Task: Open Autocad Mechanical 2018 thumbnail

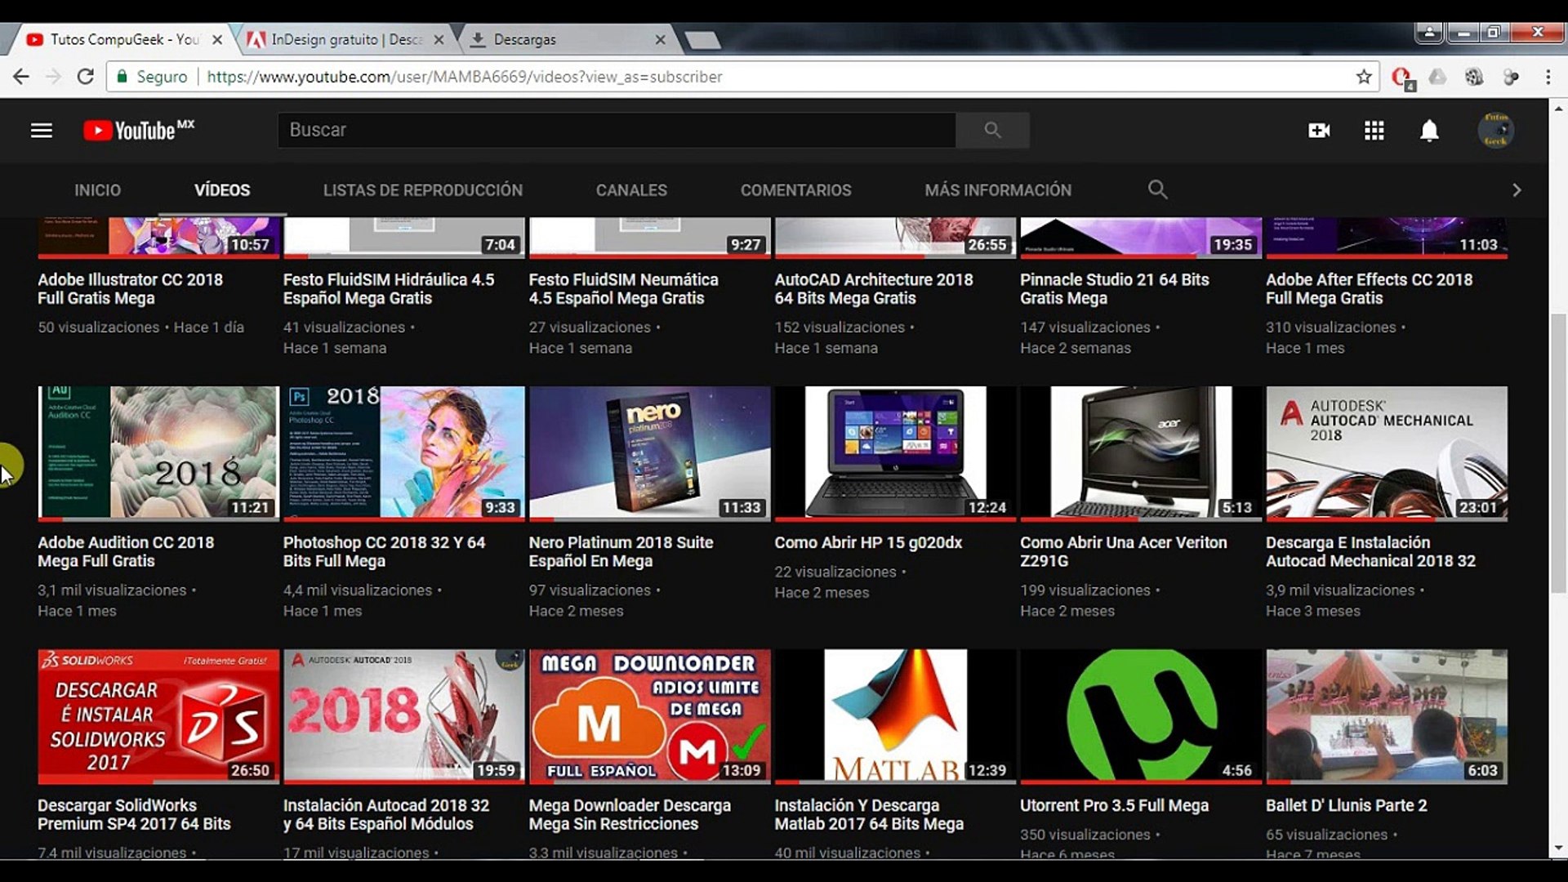Action: pos(1387,453)
